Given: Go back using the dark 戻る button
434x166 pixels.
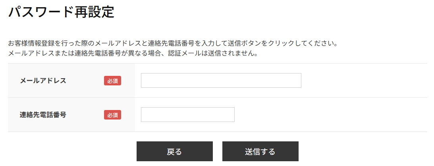Looking at the screenshot, I should [174, 151].
